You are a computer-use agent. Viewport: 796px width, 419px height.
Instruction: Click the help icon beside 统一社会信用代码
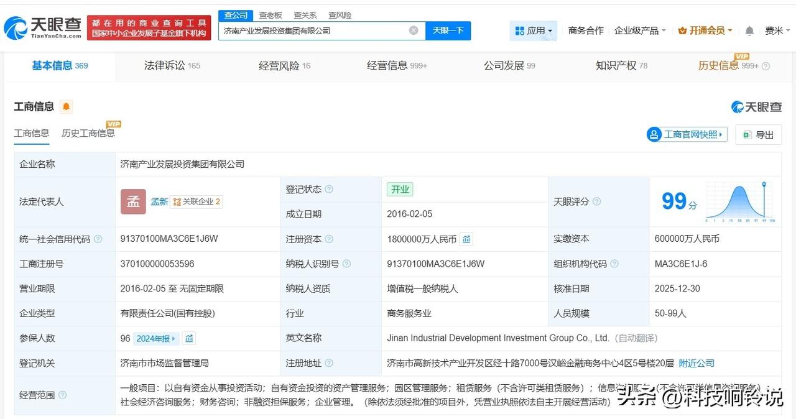[98, 239]
